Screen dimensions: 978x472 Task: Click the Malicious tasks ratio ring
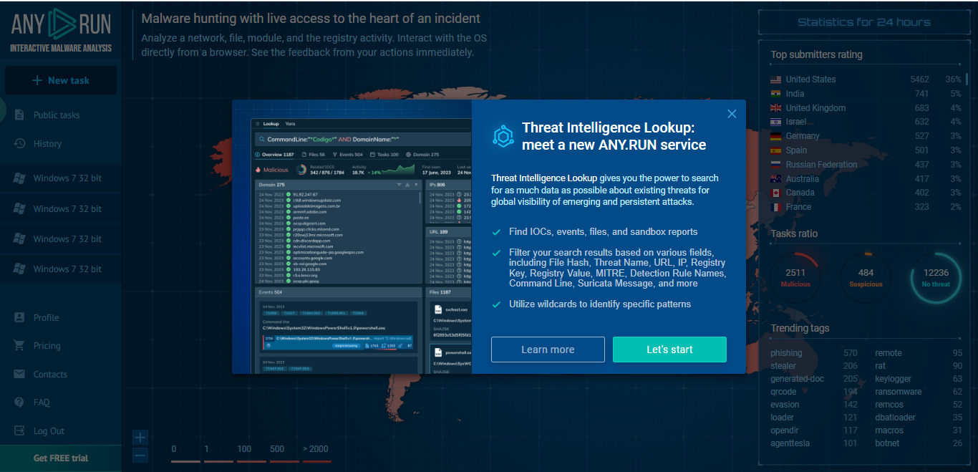(795, 277)
